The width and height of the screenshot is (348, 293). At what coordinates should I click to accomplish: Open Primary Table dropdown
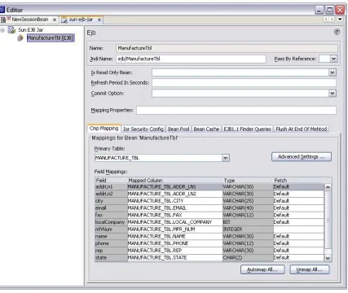226,158
